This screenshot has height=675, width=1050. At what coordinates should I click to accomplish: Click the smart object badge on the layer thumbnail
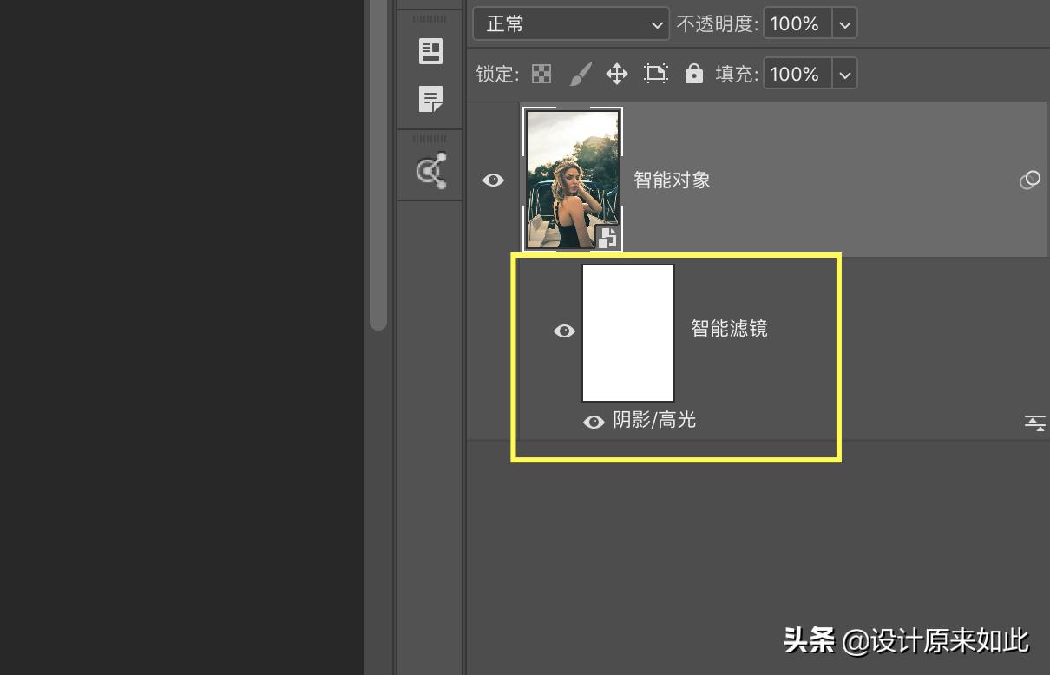coord(608,238)
